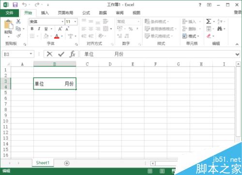The image size is (242, 175).
Task: Confirm entry with formula bar checkmark
Action: tap(61, 54)
